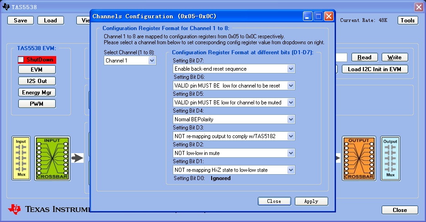426x222 pixels.
Task: Toggle the ShutDown checkbox
Action: [21, 60]
